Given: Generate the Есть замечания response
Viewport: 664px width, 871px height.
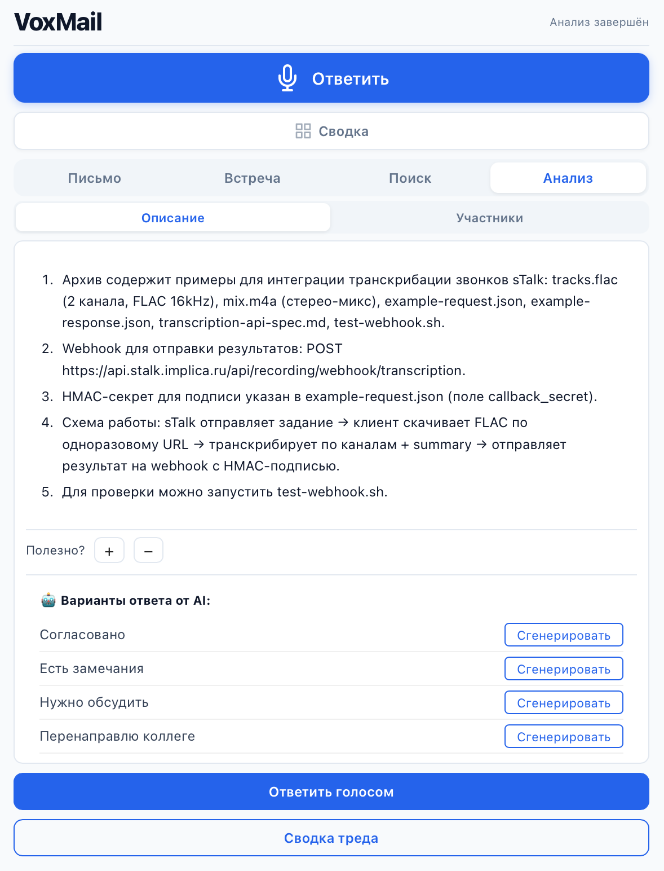Looking at the screenshot, I should point(564,668).
